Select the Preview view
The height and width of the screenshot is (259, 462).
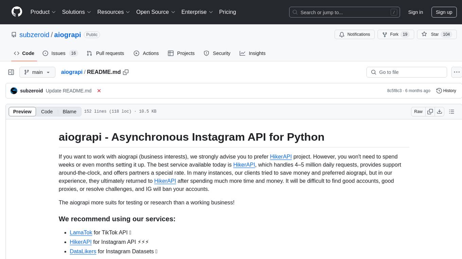click(22, 112)
